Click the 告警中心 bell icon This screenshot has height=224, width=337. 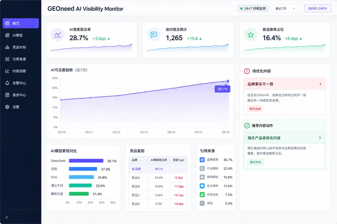pyautogui.click(x=7, y=83)
